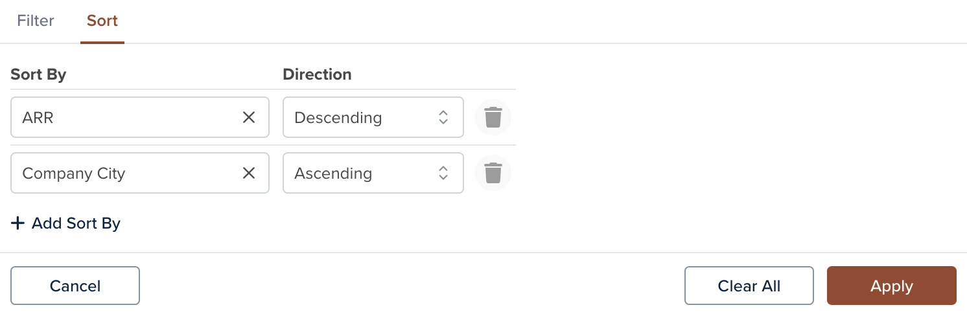This screenshot has height=316, width=967.
Task: Click the up-down chevrons in Descending selector
Action: click(x=443, y=117)
